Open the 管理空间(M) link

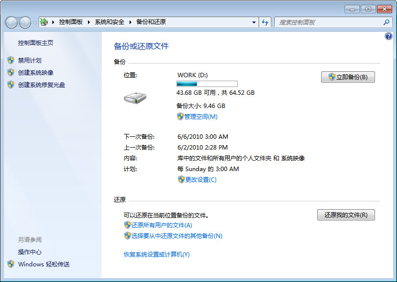201,117
